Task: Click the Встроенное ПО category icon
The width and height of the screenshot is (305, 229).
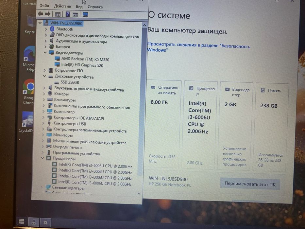Action: pos(51,70)
